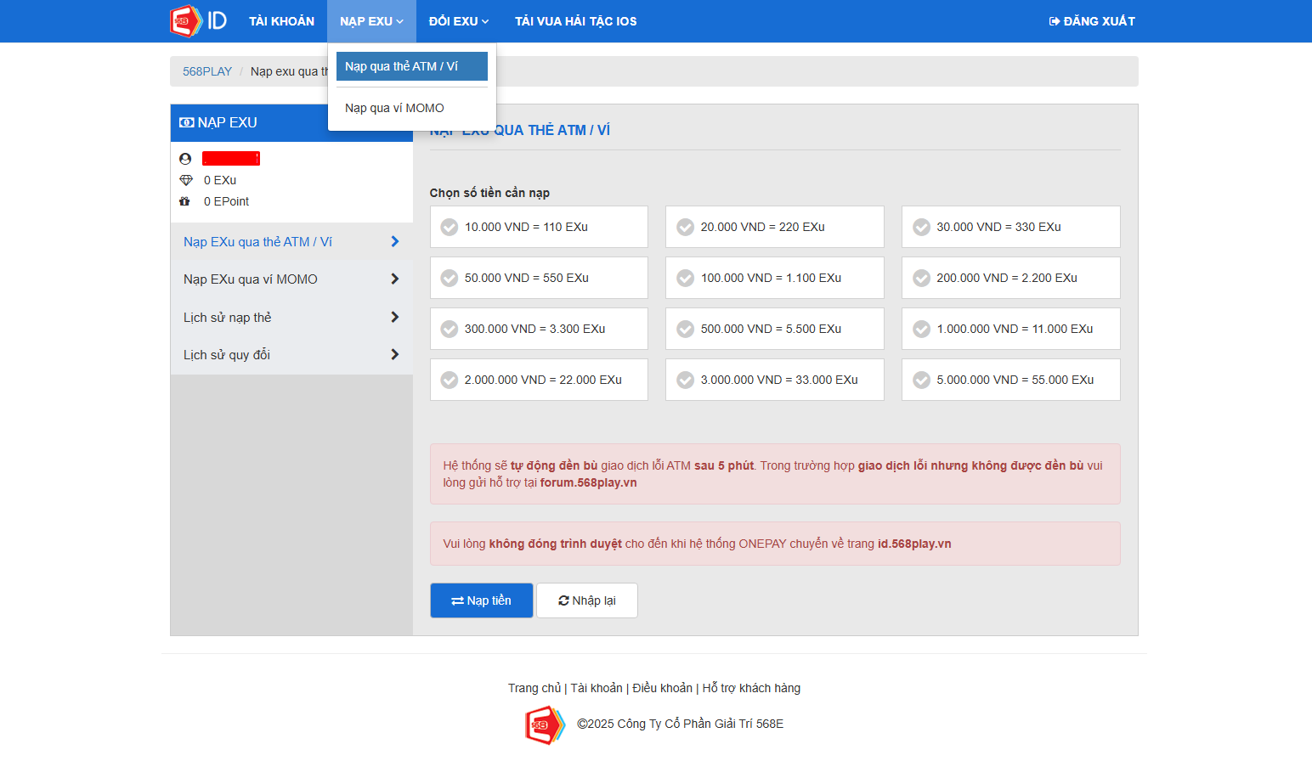The width and height of the screenshot is (1312, 761).
Task: Collapse the NẠP EXU dropdown in navbar
Action: point(371,21)
